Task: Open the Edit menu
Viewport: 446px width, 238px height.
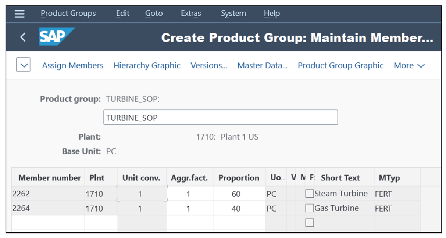Action: (122, 14)
